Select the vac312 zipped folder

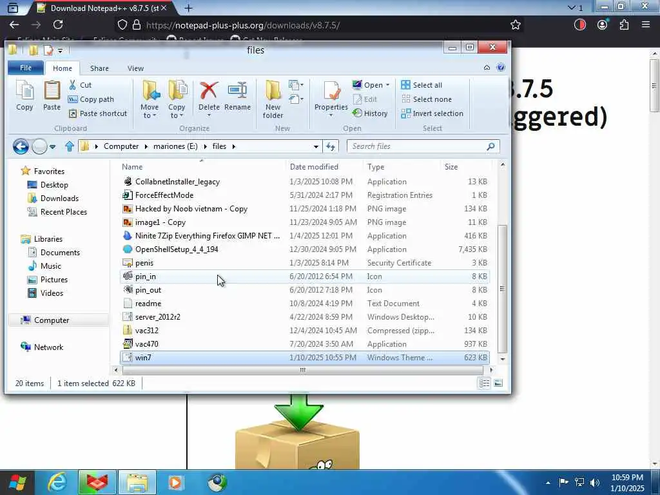(x=305, y=331)
